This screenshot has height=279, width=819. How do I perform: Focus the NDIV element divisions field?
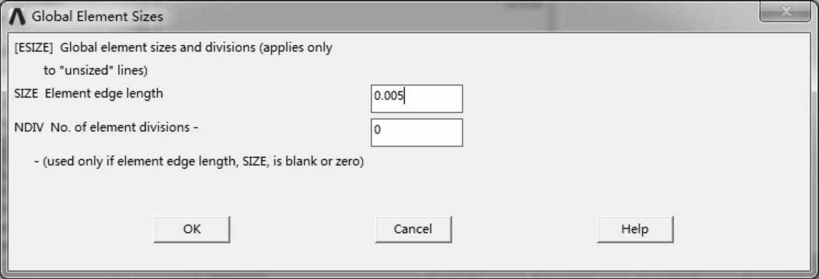click(416, 132)
